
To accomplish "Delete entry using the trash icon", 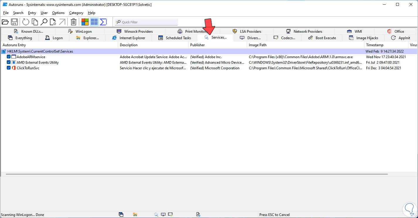I will tap(74, 22).
